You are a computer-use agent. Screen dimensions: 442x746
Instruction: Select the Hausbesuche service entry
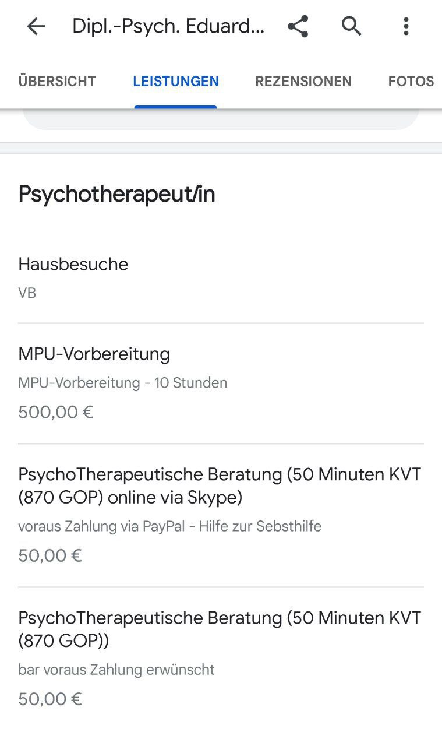coord(73,264)
